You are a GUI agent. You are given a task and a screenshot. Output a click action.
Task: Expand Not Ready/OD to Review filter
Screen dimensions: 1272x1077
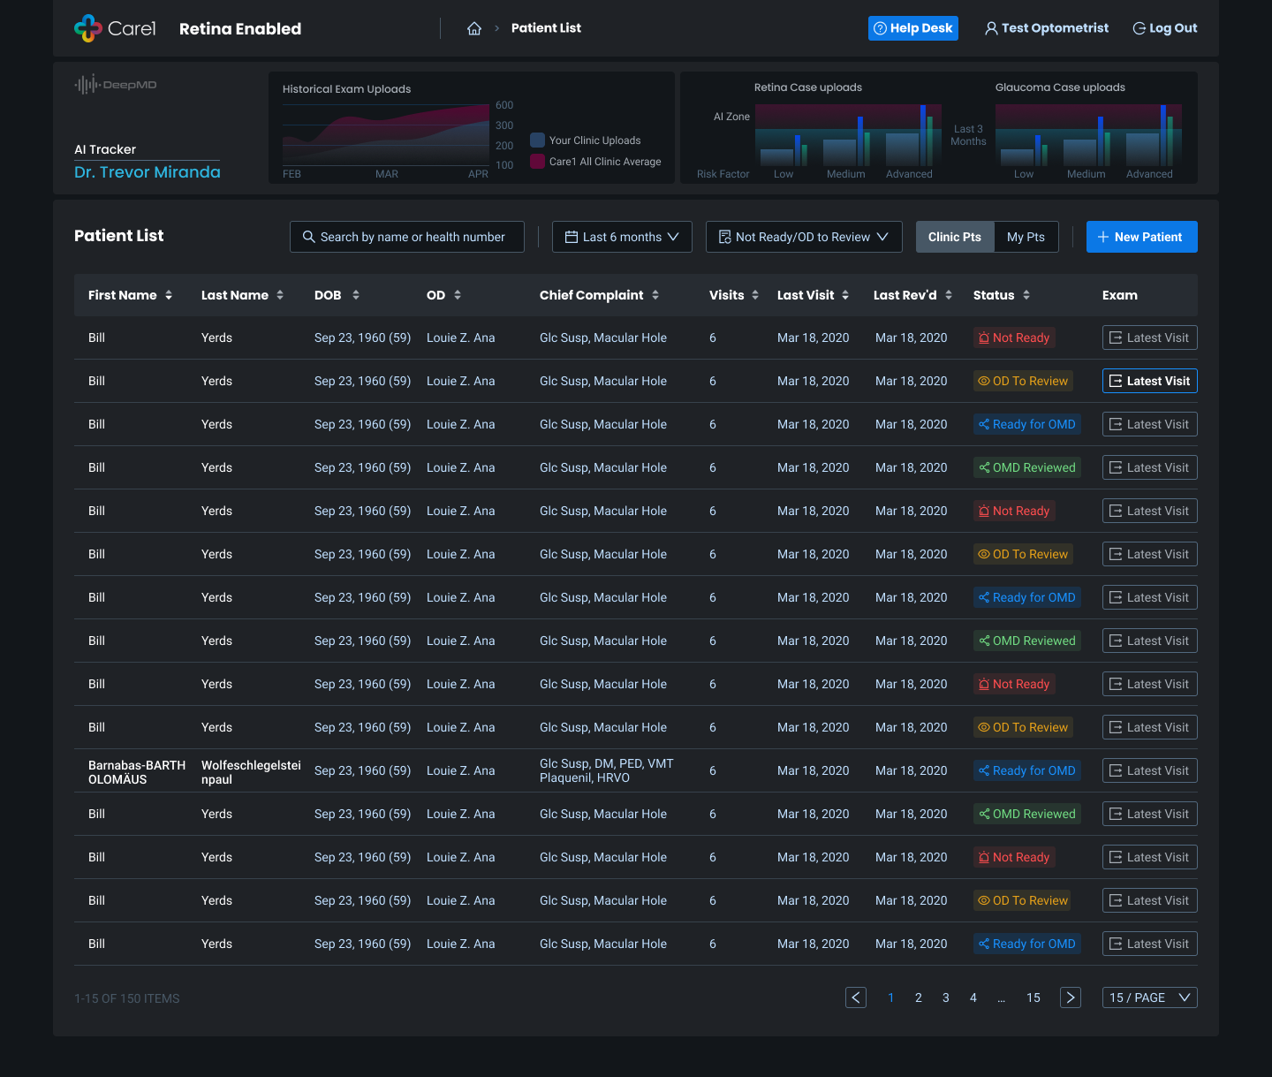pos(803,237)
